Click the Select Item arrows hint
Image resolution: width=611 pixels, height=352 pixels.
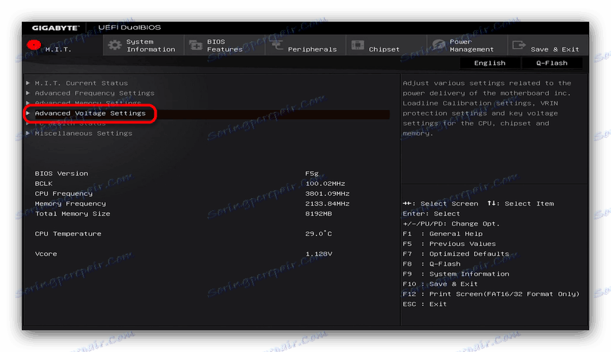[521, 204]
